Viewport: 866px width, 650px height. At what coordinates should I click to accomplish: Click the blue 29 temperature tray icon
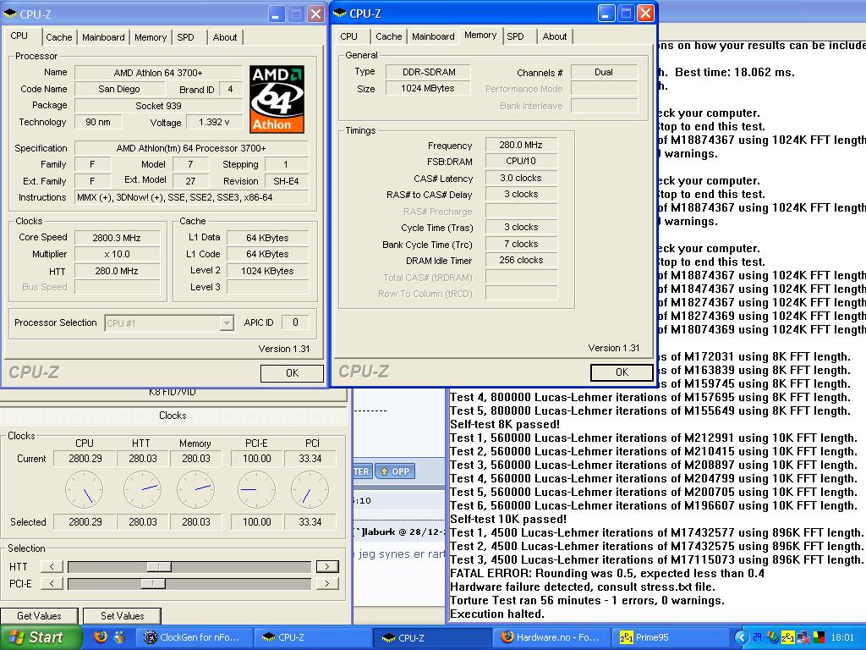click(x=757, y=637)
